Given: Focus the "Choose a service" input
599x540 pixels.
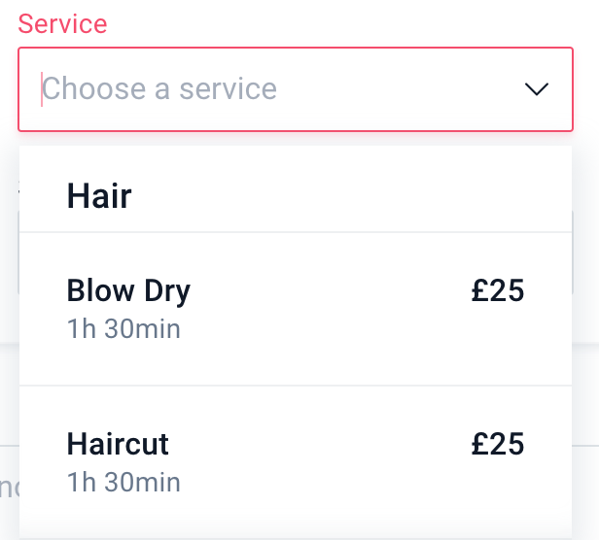Looking at the screenshot, I should 272,89.
